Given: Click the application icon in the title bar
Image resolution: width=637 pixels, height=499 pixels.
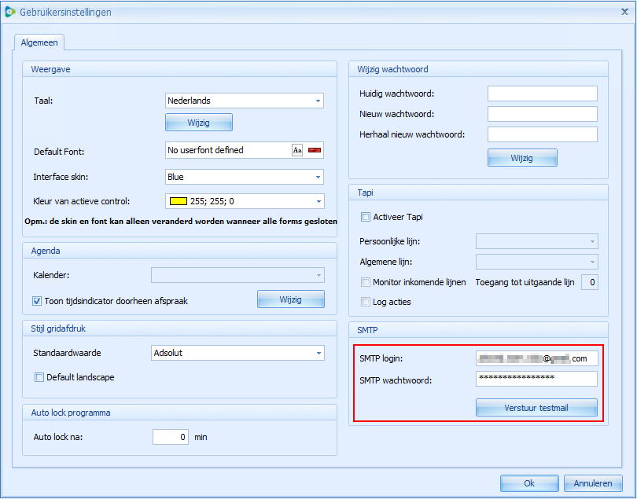Looking at the screenshot, I should (x=10, y=12).
